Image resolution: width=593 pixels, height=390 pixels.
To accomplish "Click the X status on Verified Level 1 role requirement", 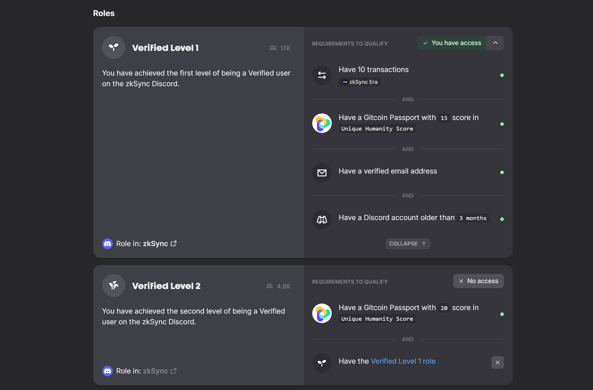I will point(497,362).
